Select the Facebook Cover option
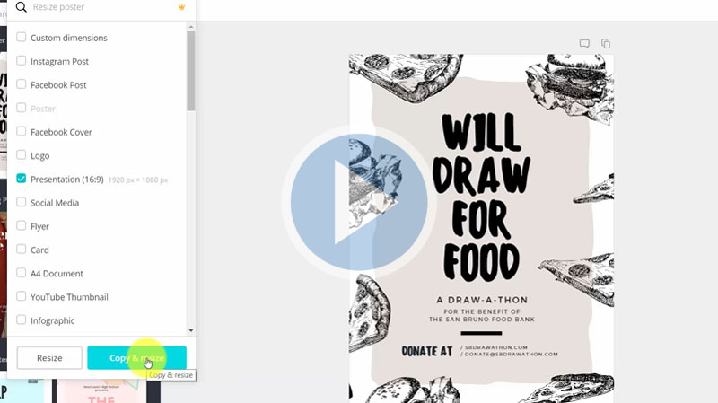 pos(21,132)
